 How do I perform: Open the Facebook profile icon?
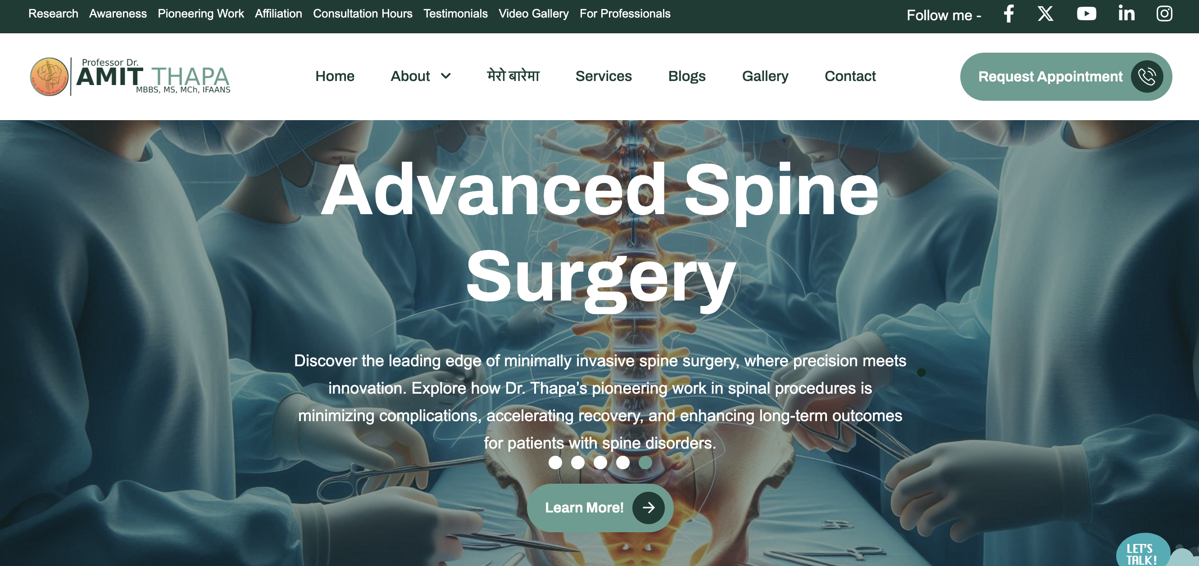click(x=1008, y=13)
